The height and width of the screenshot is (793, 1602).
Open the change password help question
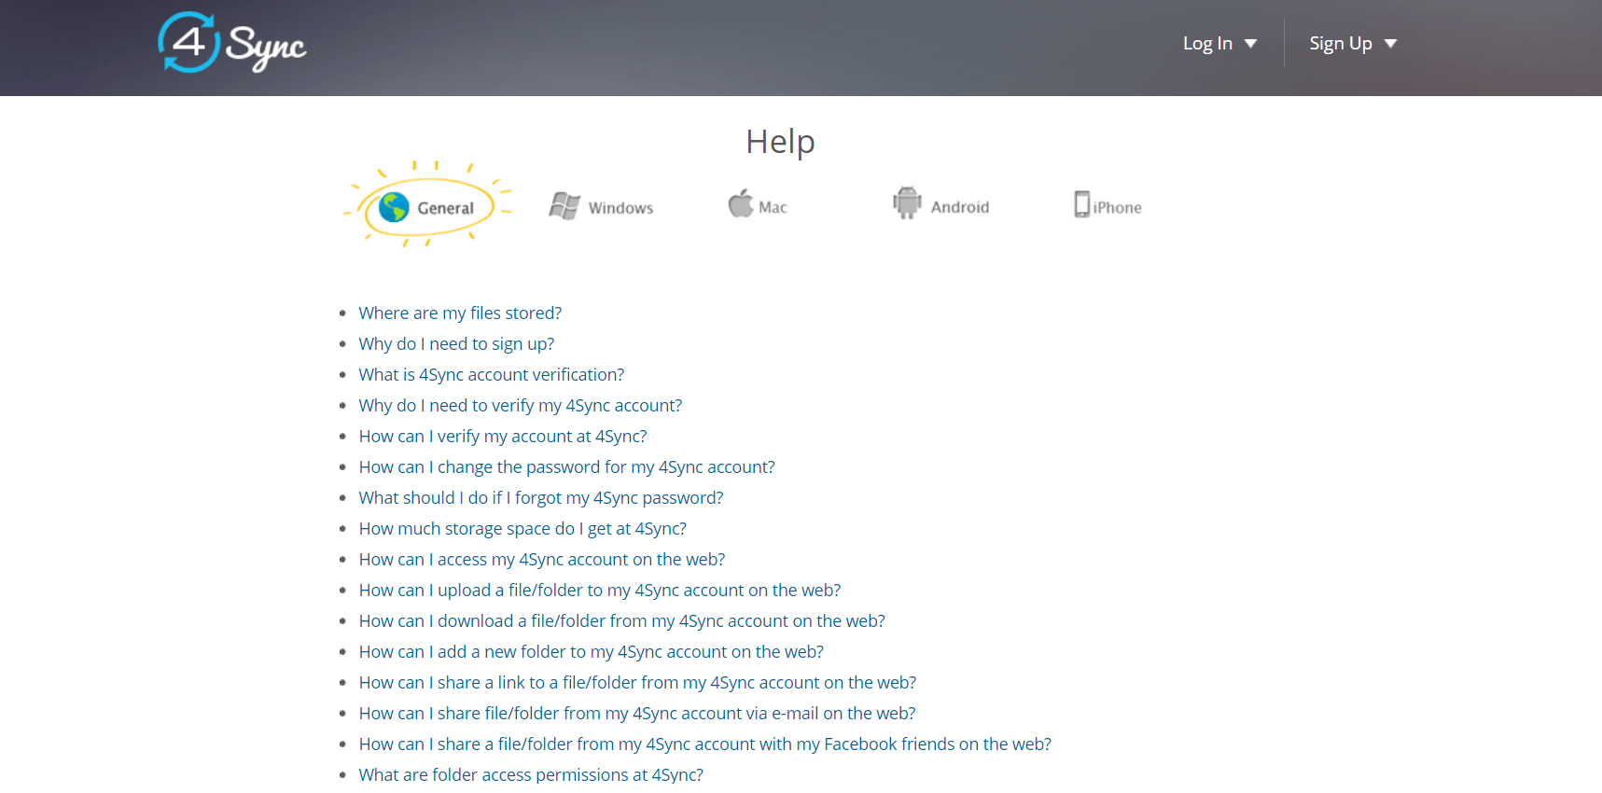pos(567,467)
